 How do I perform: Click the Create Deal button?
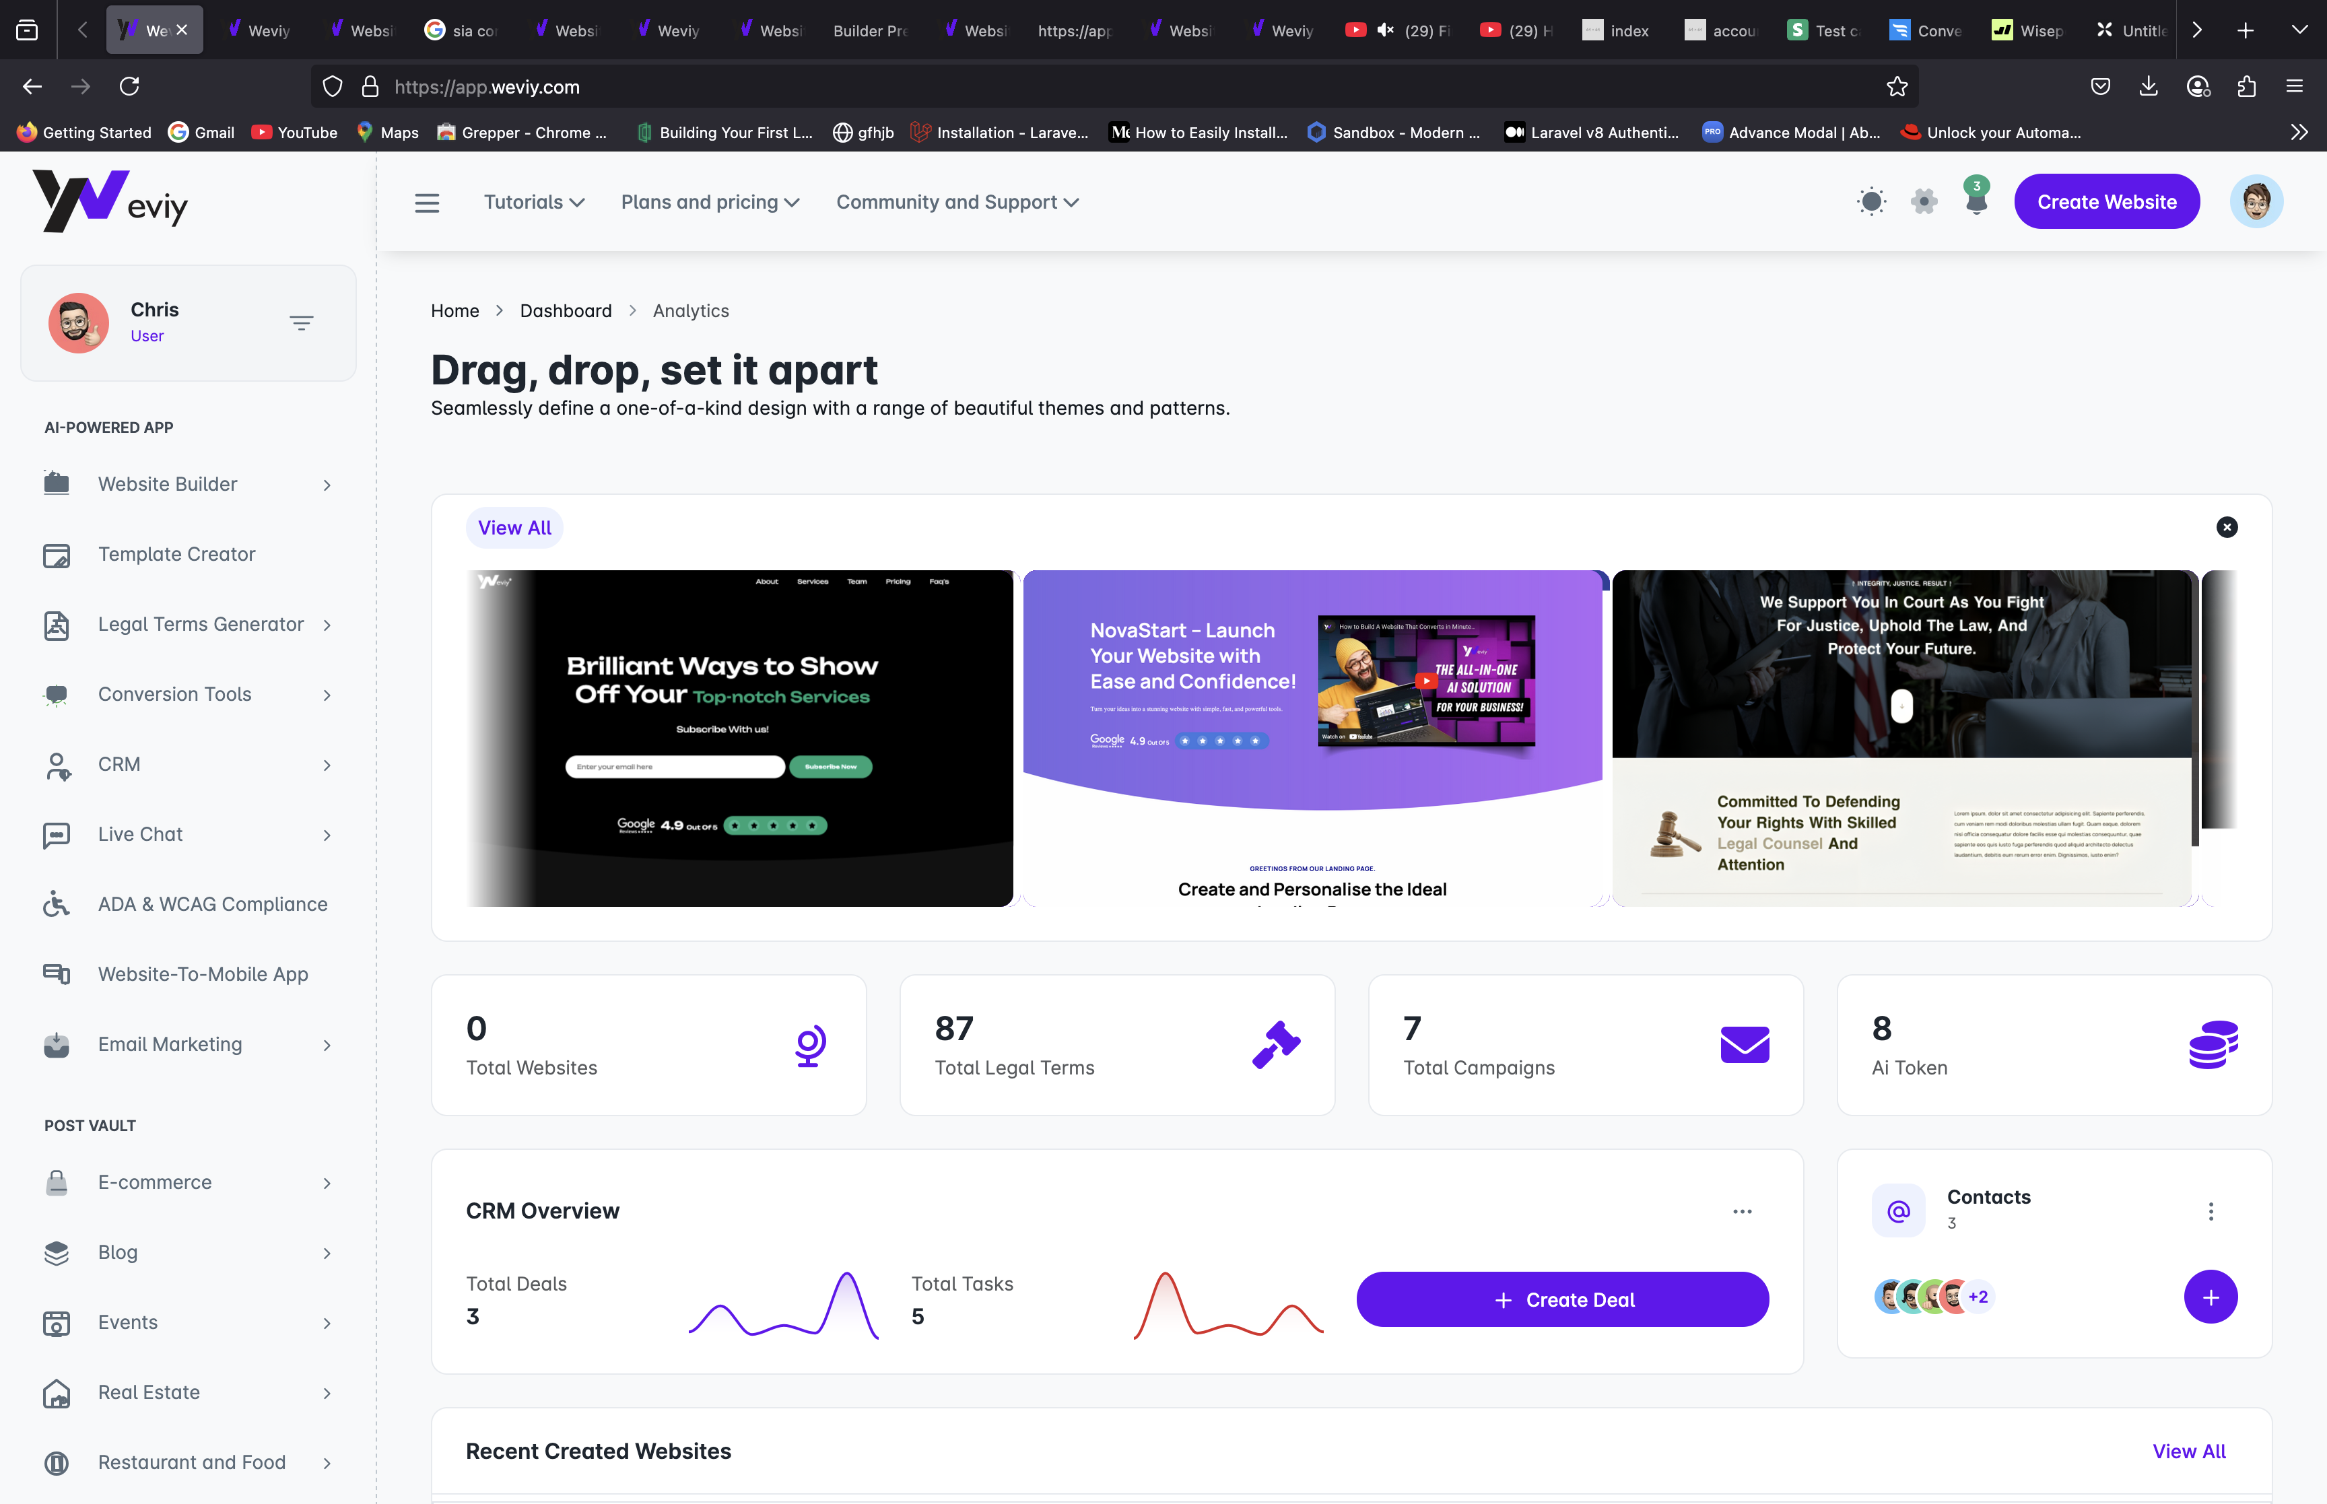[x=1562, y=1300]
